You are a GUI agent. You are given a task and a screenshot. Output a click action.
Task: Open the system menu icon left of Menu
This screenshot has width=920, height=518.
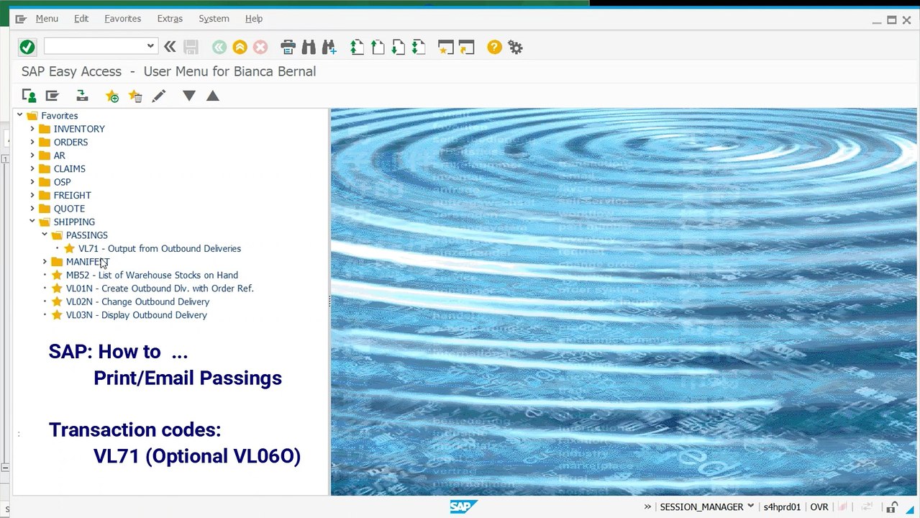pos(21,19)
